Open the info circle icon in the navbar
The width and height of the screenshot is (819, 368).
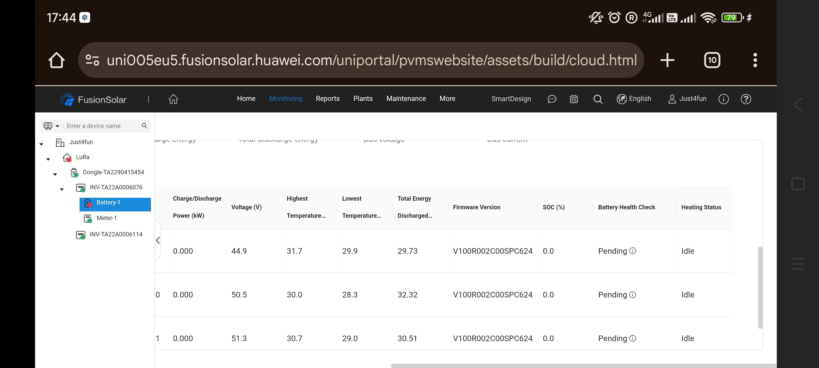click(x=723, y=99)
